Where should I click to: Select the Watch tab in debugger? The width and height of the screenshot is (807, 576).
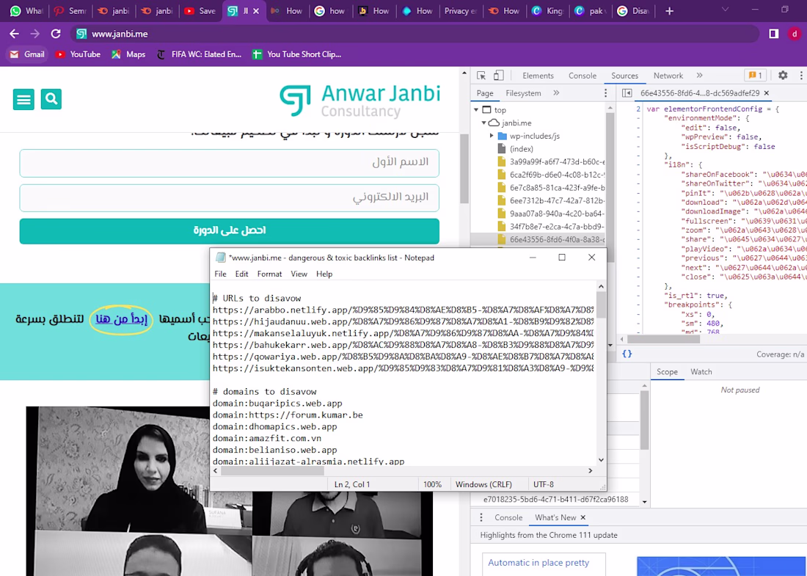coord(701,371)
